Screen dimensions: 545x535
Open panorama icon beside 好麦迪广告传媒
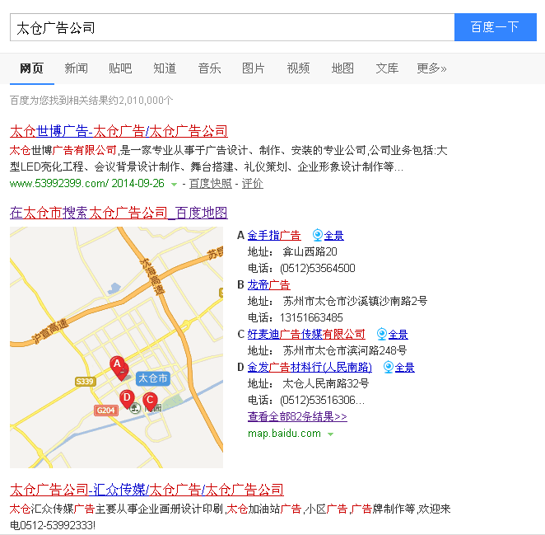click(382, 334)
